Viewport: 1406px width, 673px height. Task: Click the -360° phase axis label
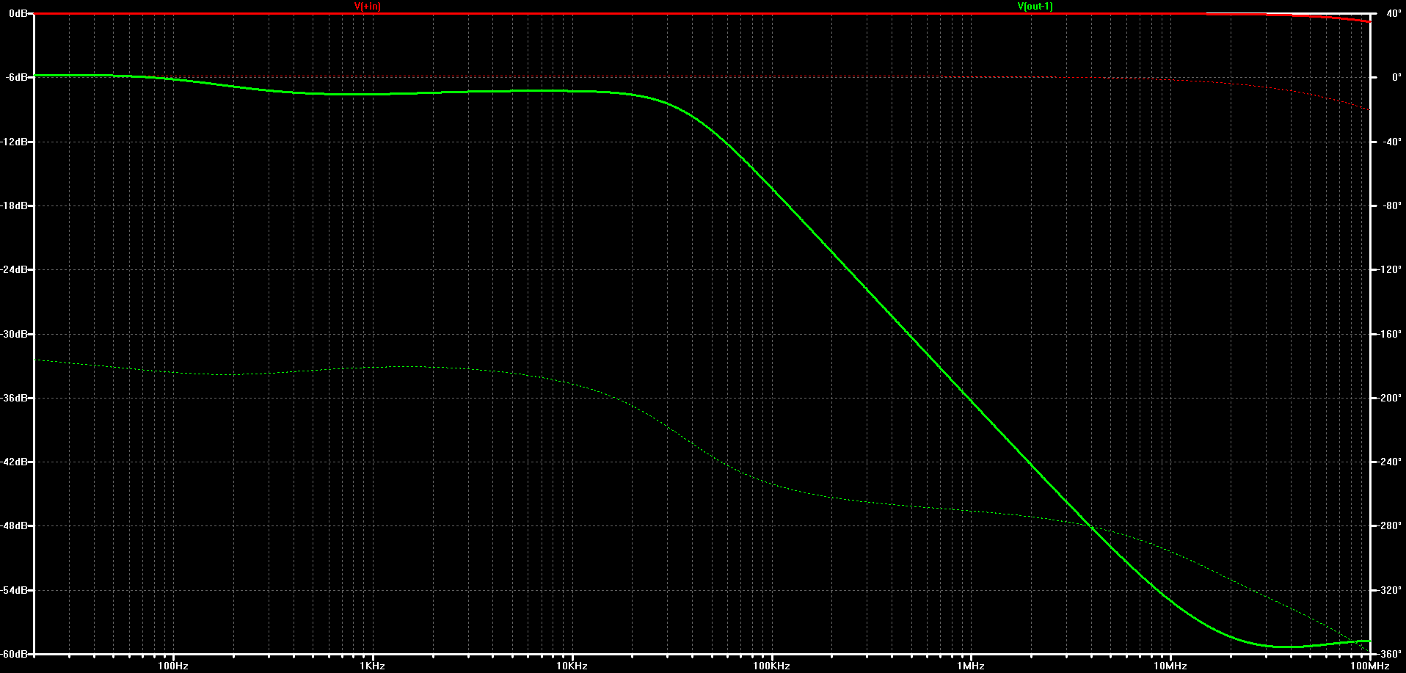pyautogui.click(x=1389, y=654)
